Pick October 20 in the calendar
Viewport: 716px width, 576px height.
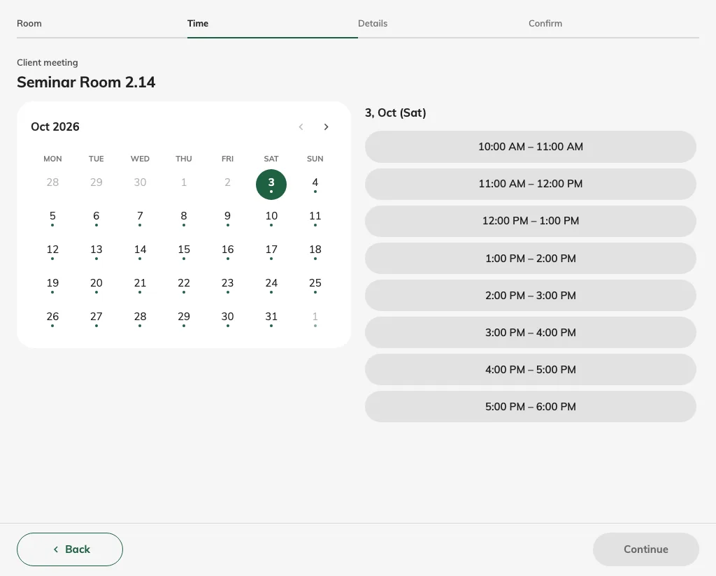[x=96, y=285]
